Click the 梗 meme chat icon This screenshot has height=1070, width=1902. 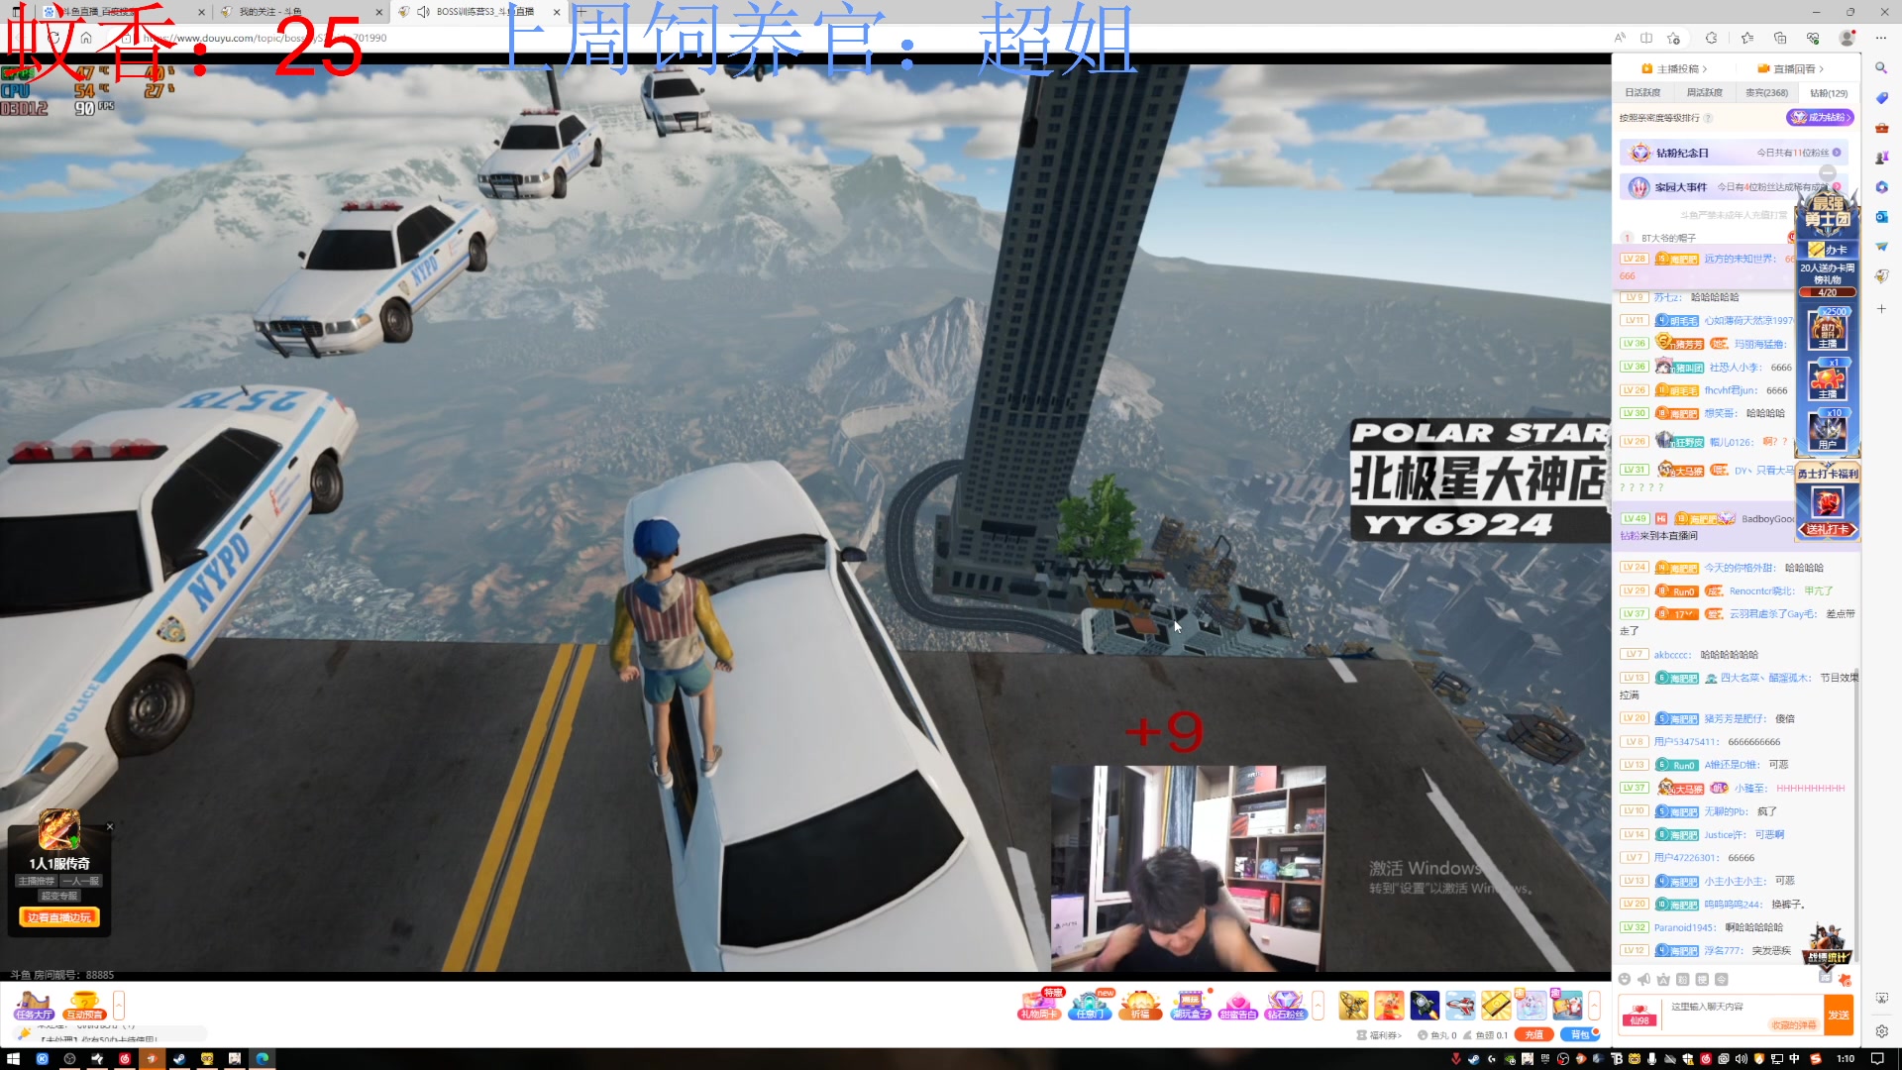pyautogui.click(x=1702, y=979)
